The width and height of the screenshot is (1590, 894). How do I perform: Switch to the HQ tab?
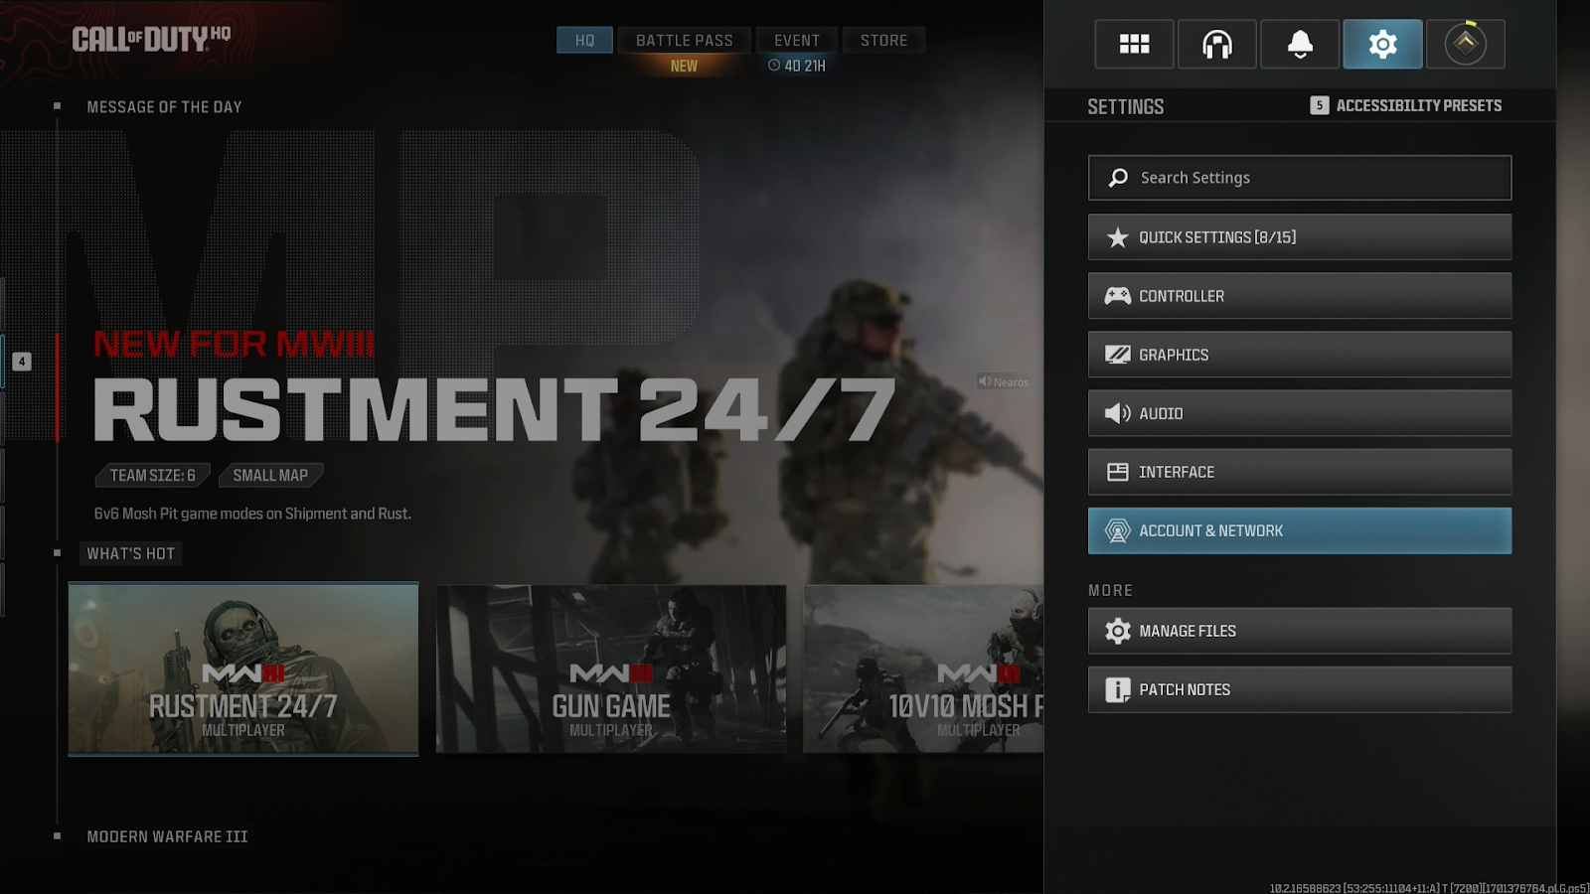[584, 40]
